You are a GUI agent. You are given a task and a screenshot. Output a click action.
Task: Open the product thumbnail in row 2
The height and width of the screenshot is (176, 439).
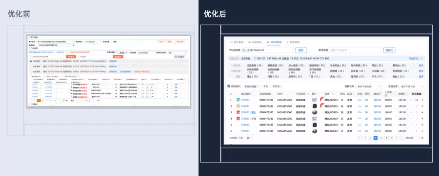pyautogui.click(x=315, y=106)
